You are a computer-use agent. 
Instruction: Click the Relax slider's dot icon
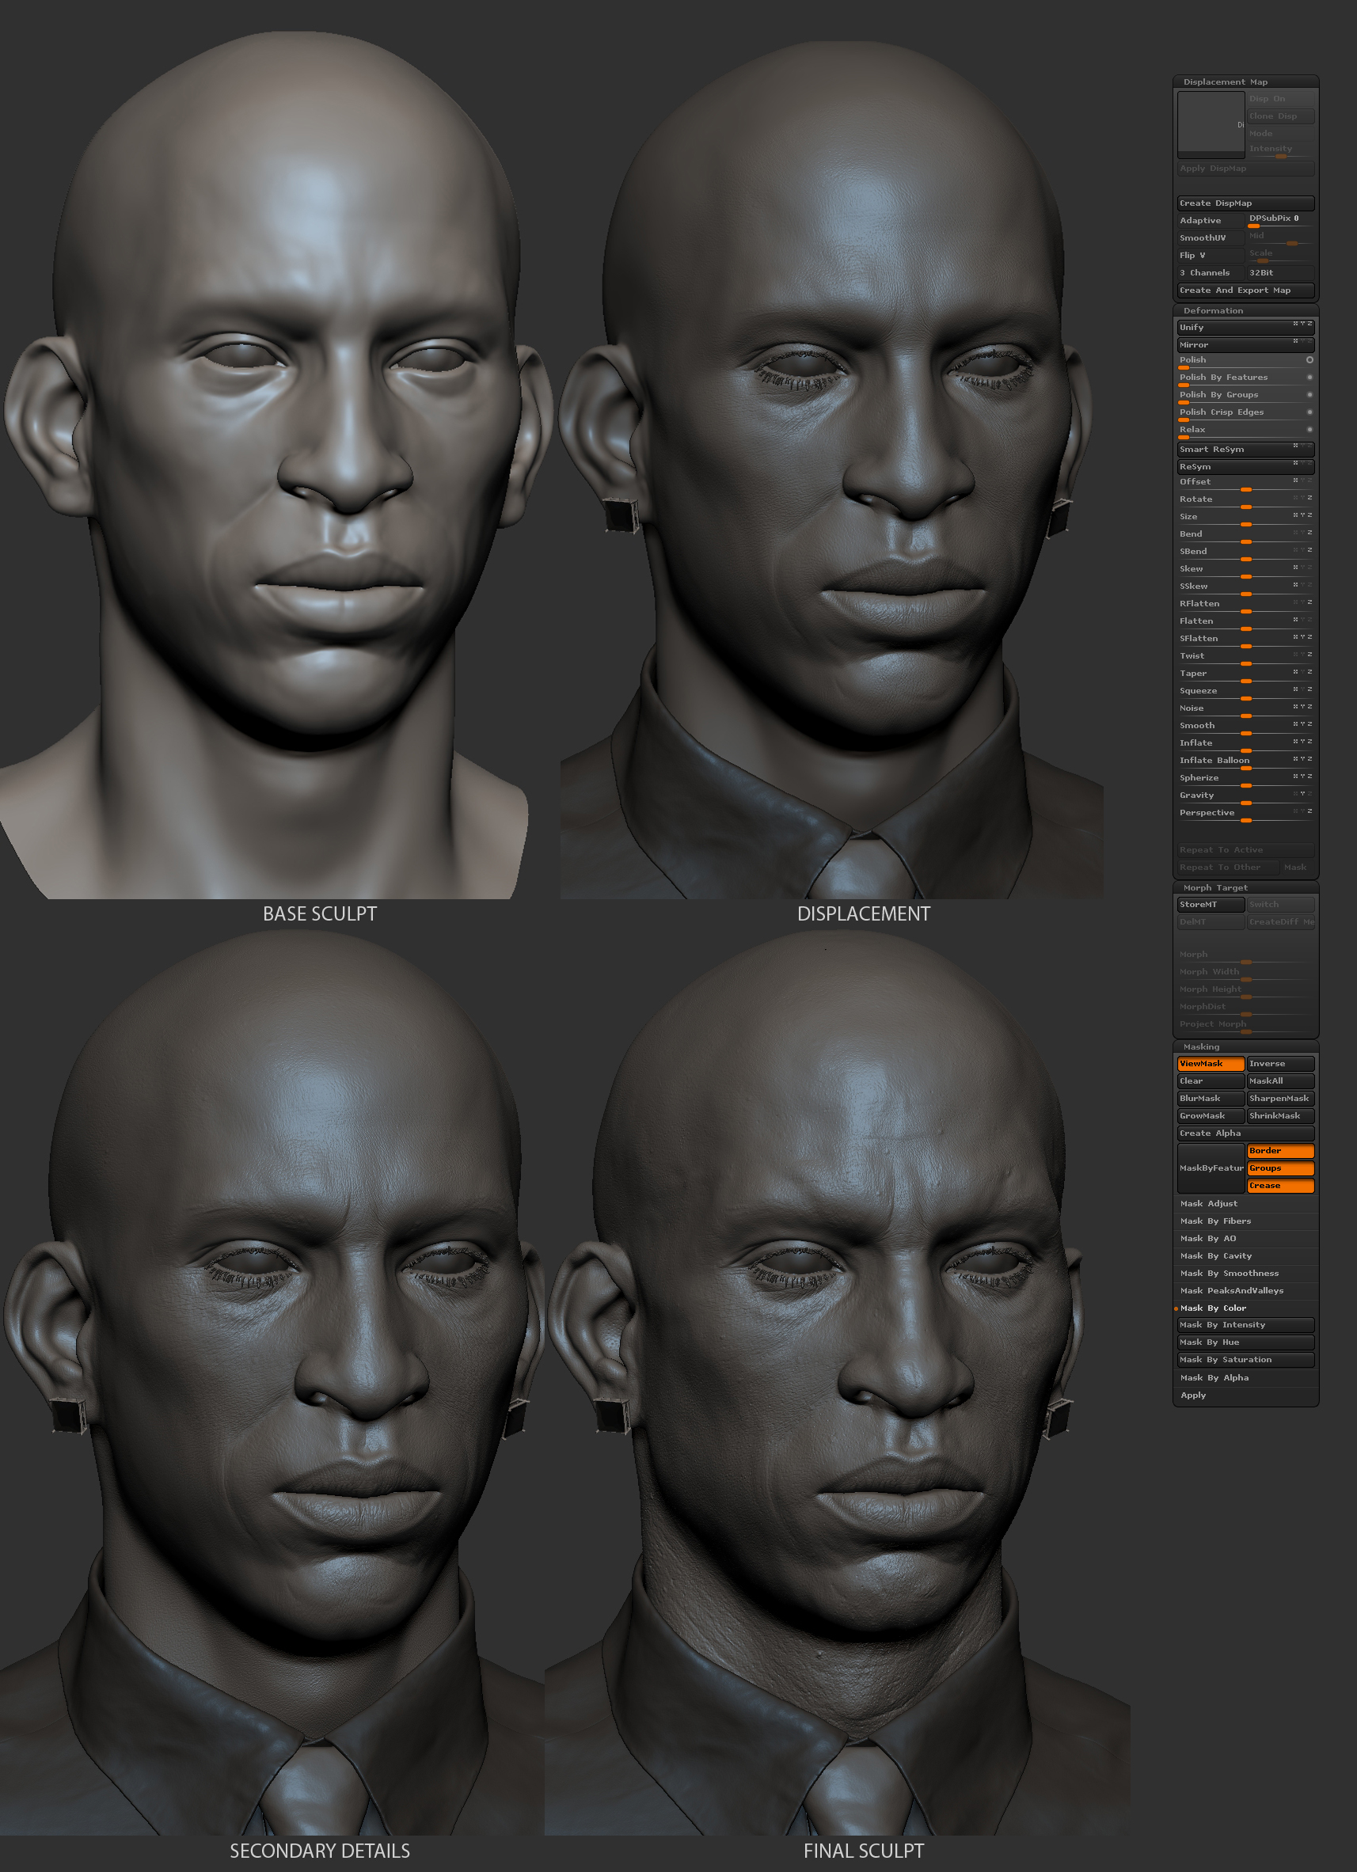click(1309, 429)
